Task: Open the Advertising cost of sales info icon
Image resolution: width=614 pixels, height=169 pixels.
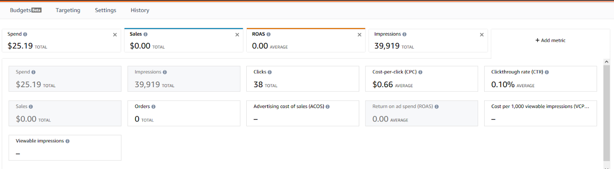Action: 328,107
